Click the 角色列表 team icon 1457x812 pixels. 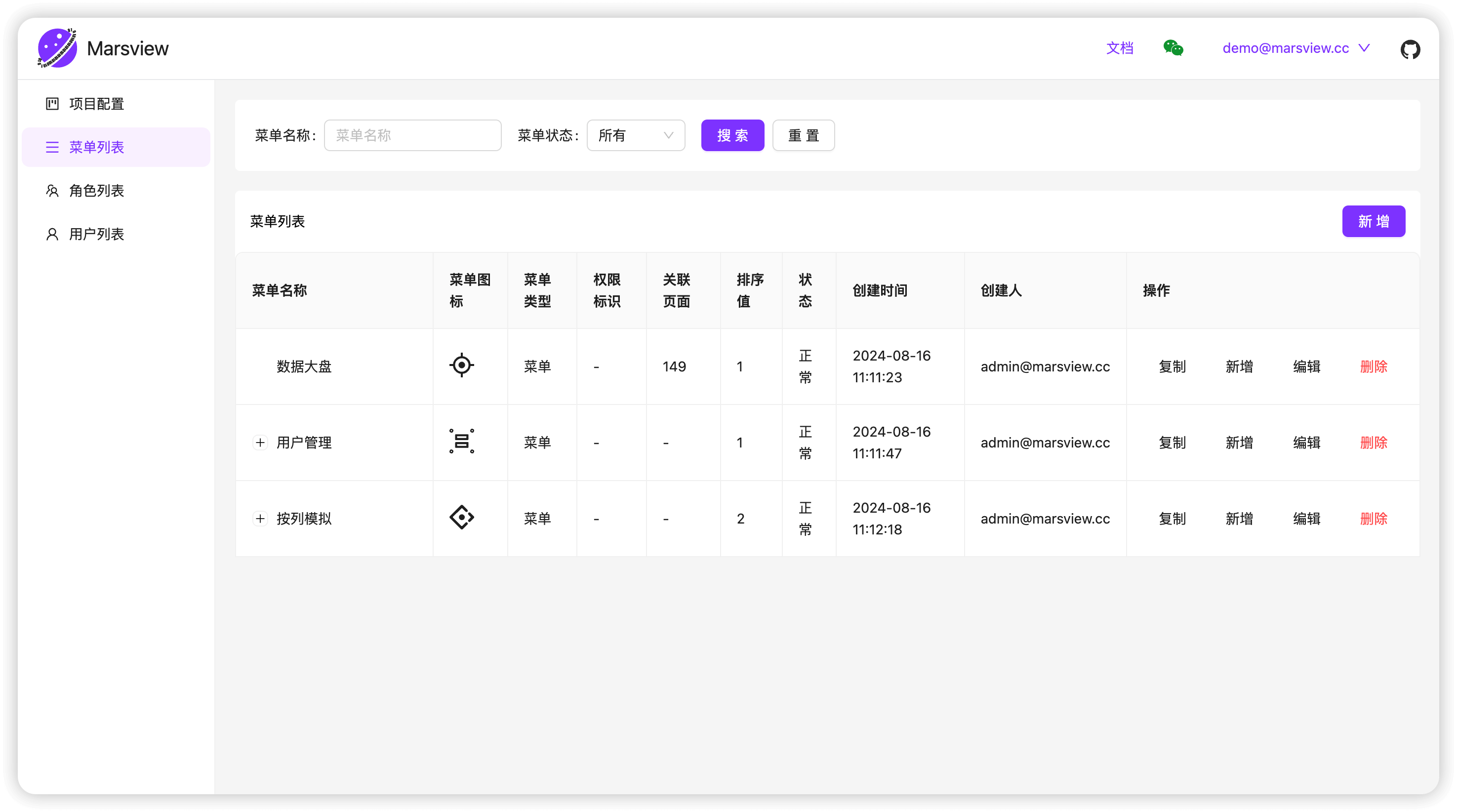tap(52, 191)
